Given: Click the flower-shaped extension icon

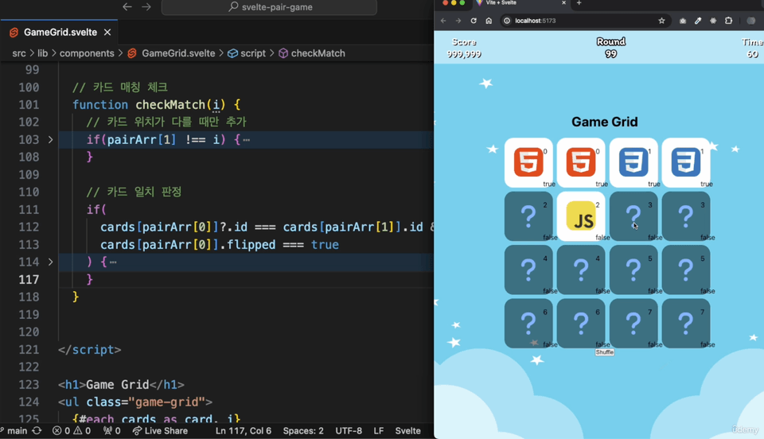Looking at the screenshot, I should (x=713, y=21).
